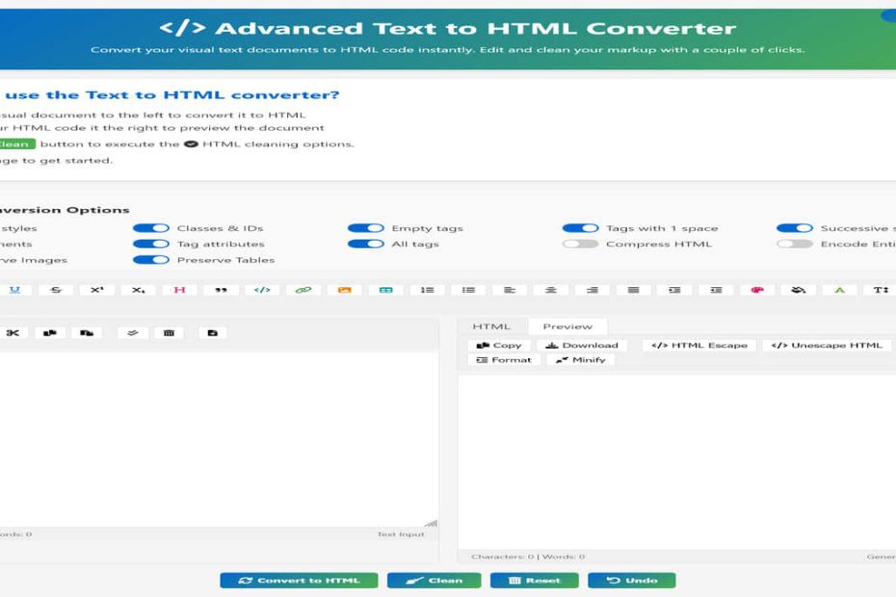Click the Format button
This screenshot has width=896, height=597.
tap(504, 360)
